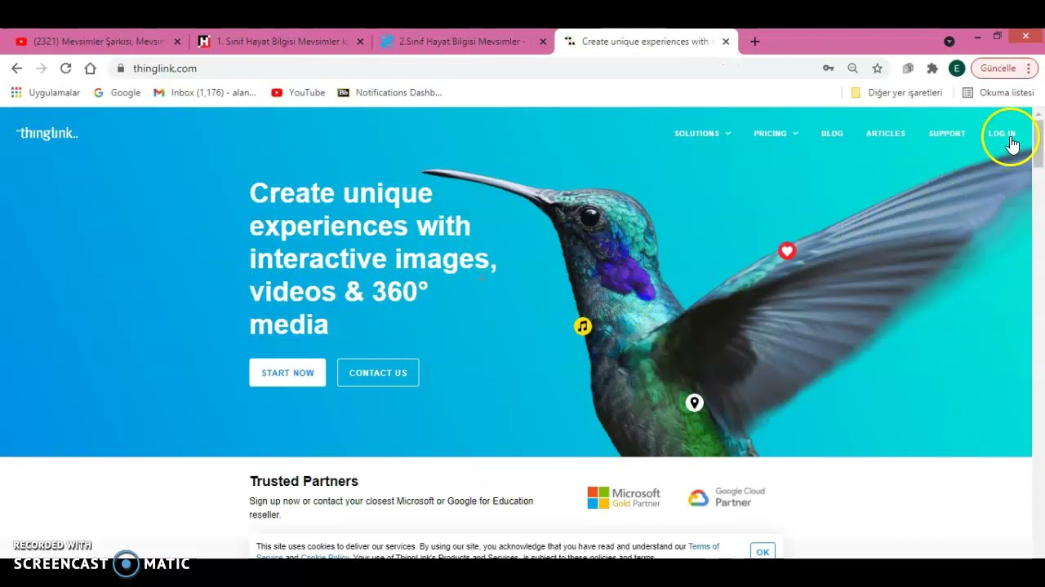This screenshot has width=1045, height=587.
Task: Click the red heart hotspot on hummingbird
Action: click(787, 251)
